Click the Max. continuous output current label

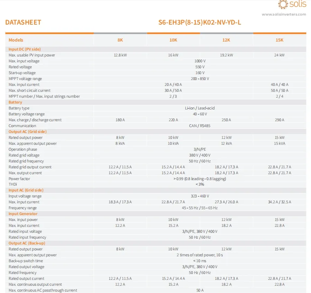[x=35, y=284]
